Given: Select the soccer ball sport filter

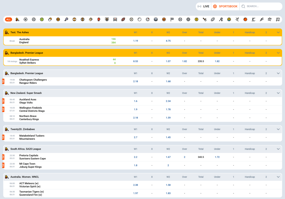Looking at the screenshot, I should [x=25, y=19].
